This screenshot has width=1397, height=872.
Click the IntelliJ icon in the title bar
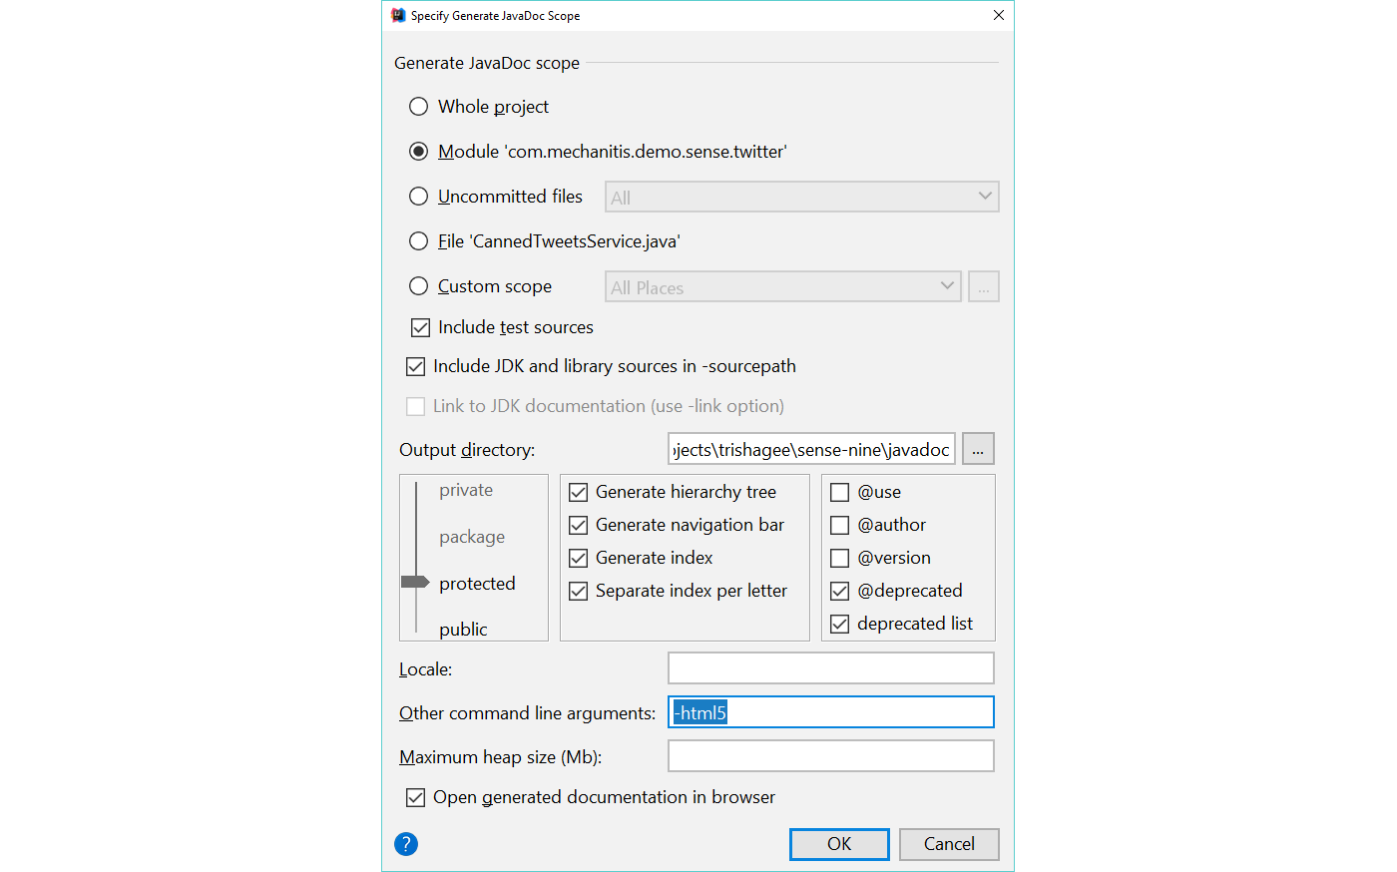click(x=399, y=15)
